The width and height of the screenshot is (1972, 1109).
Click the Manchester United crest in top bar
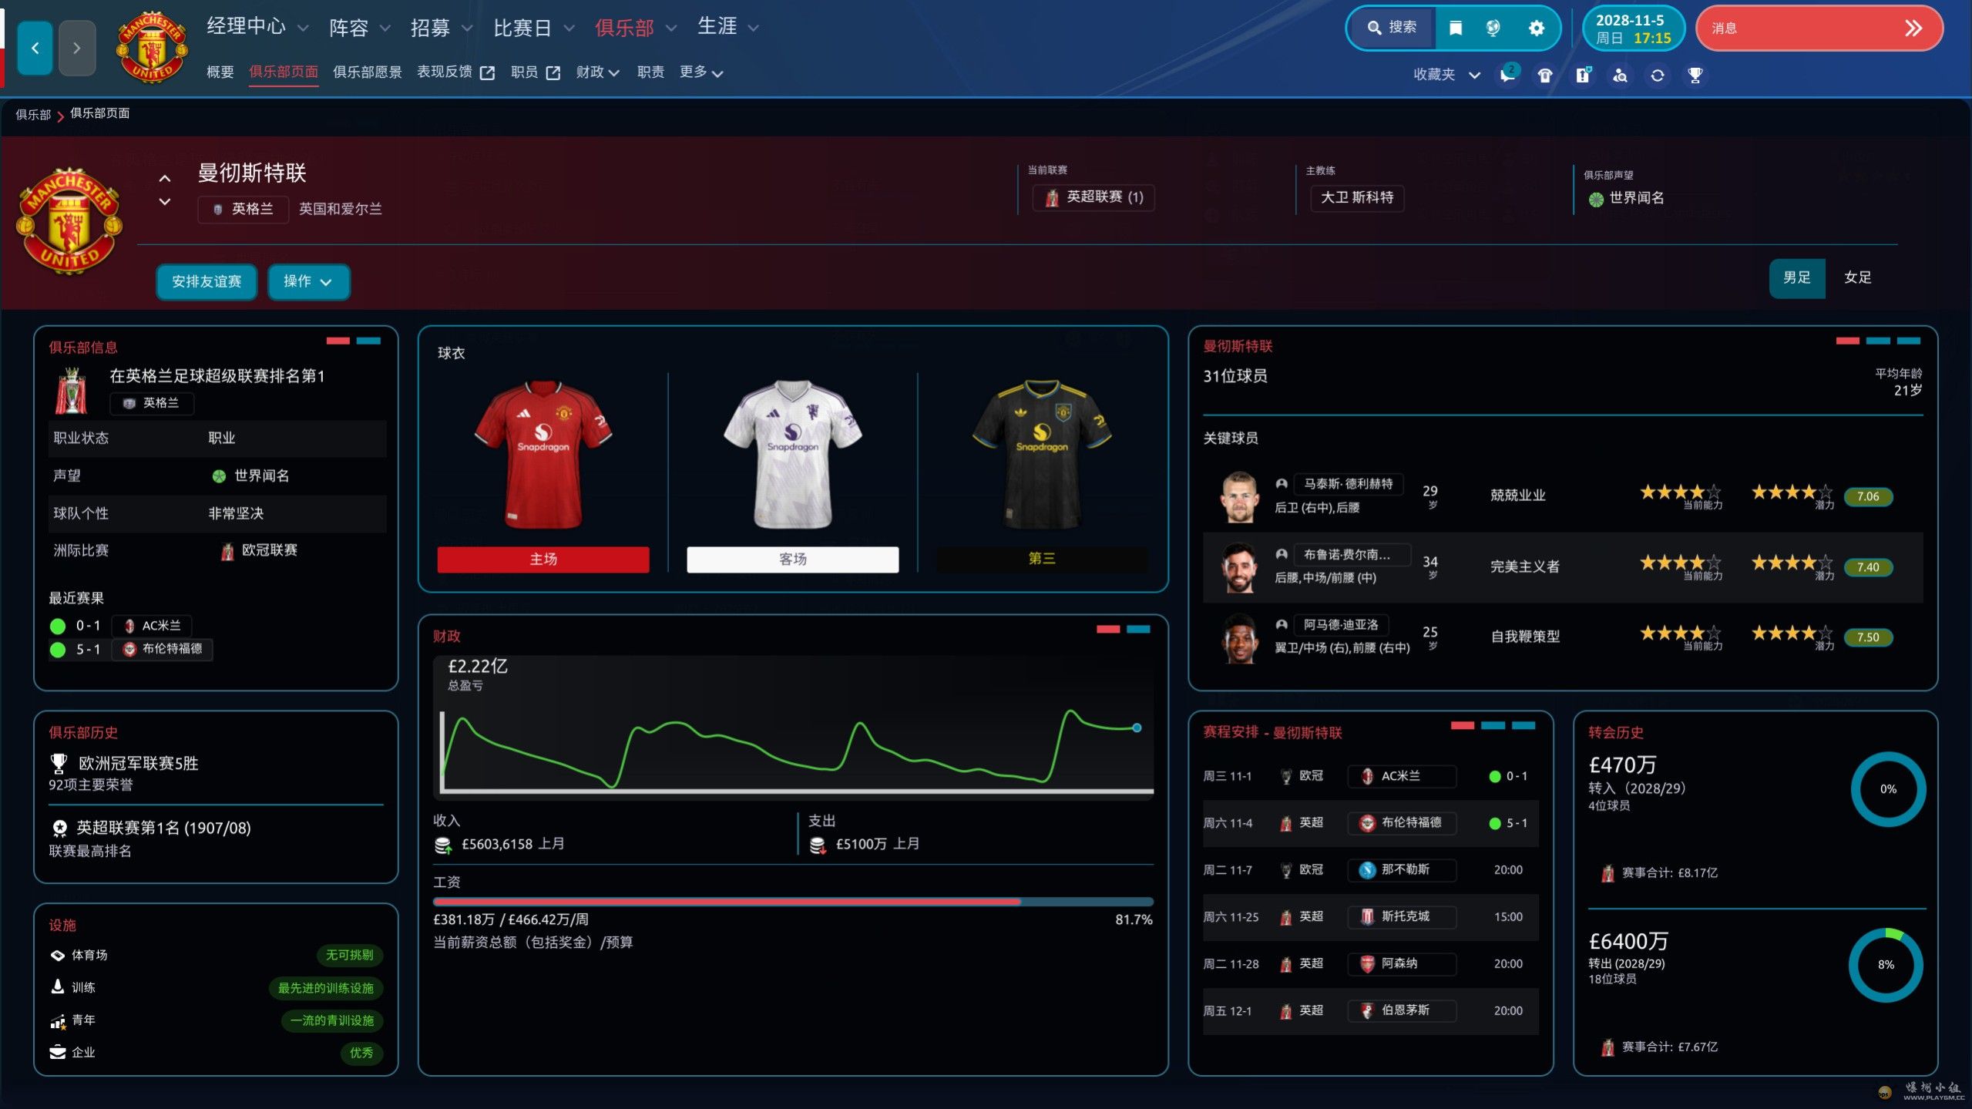point(152,48)
